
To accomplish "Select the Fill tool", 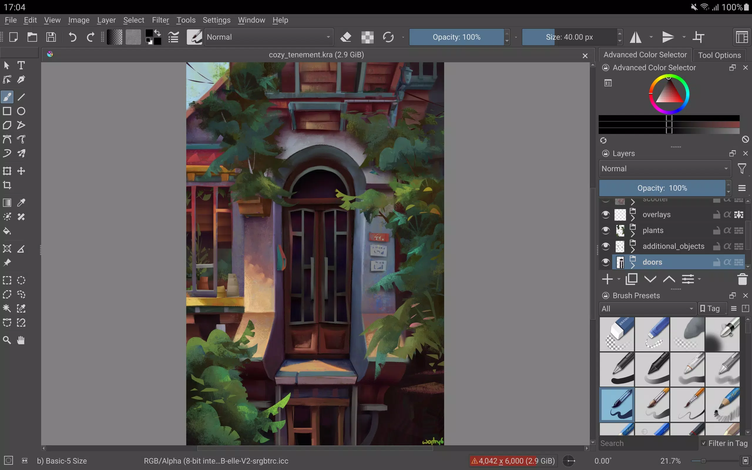I will (8, 232).
